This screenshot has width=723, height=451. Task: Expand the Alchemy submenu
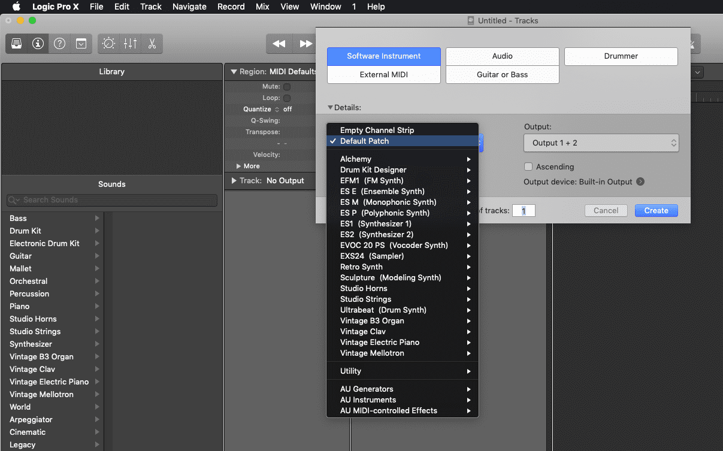tap(403, 159)
